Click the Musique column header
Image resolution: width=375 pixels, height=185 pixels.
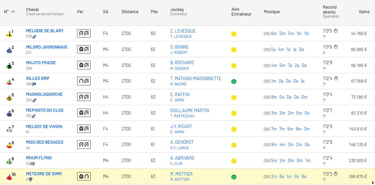pos(272,12)
